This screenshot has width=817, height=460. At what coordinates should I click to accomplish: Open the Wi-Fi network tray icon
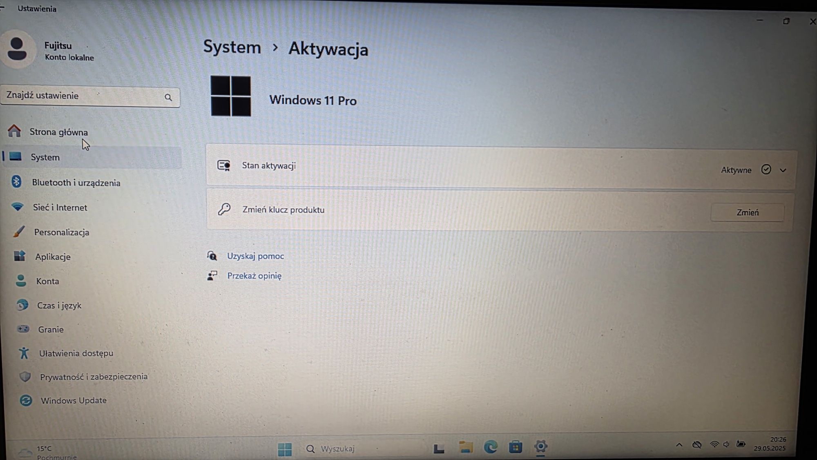[x=714, y=444]
